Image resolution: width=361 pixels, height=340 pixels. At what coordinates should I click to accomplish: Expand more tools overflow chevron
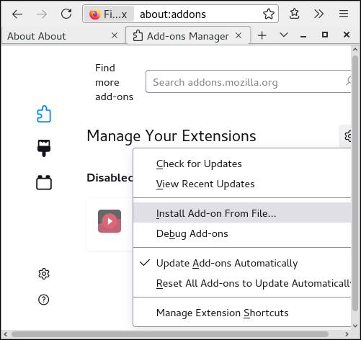click(318, 14)
